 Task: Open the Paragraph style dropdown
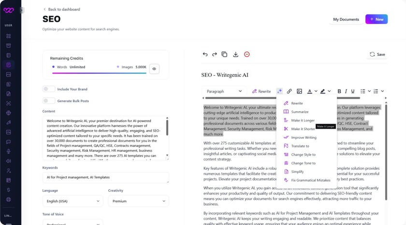pos(224,91)
